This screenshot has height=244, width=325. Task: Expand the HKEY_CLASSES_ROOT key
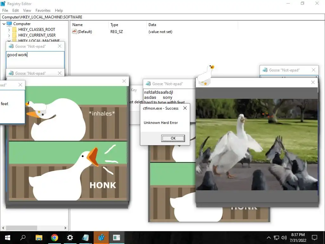point(9,30)
